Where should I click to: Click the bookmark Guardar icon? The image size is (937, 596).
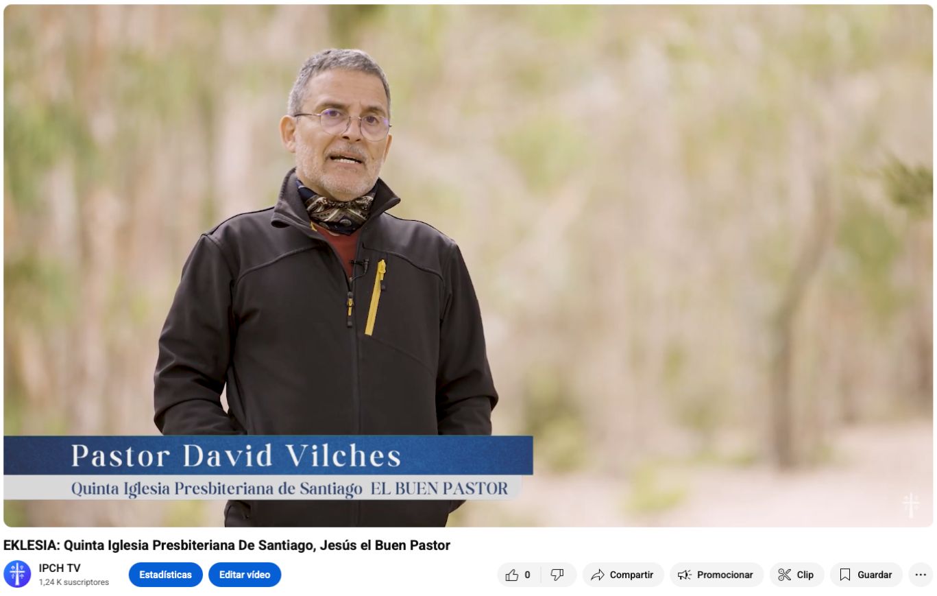845,575
